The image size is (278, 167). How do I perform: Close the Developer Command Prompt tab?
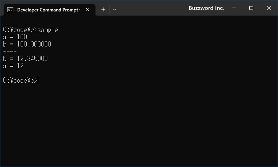(x=87, y=10)
